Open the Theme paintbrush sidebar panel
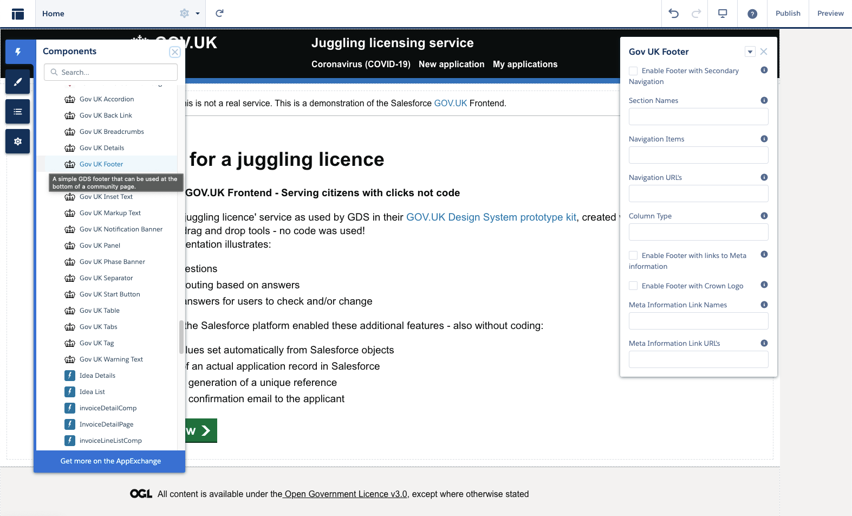Image resolution: width=852 pixels, height=516 pixels. coord(18,82)
